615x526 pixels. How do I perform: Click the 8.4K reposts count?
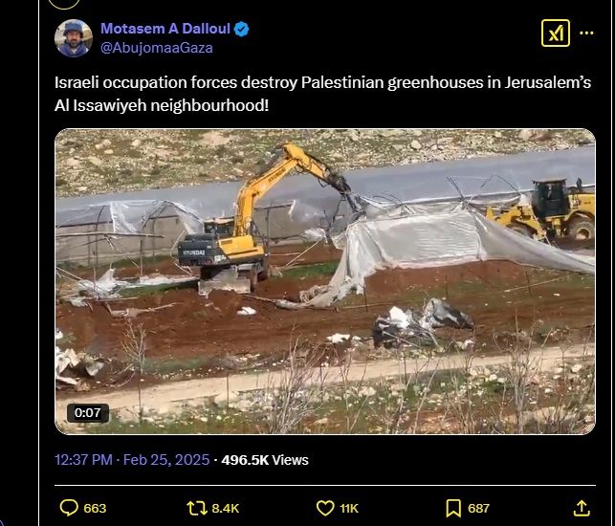pos(225,509)
